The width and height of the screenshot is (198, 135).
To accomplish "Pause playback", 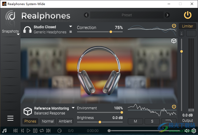I will point(35,131).
